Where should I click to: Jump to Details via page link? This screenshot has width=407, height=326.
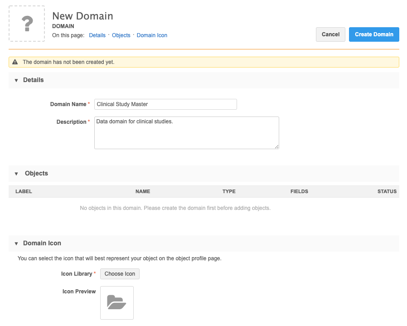tap(97, 35)
